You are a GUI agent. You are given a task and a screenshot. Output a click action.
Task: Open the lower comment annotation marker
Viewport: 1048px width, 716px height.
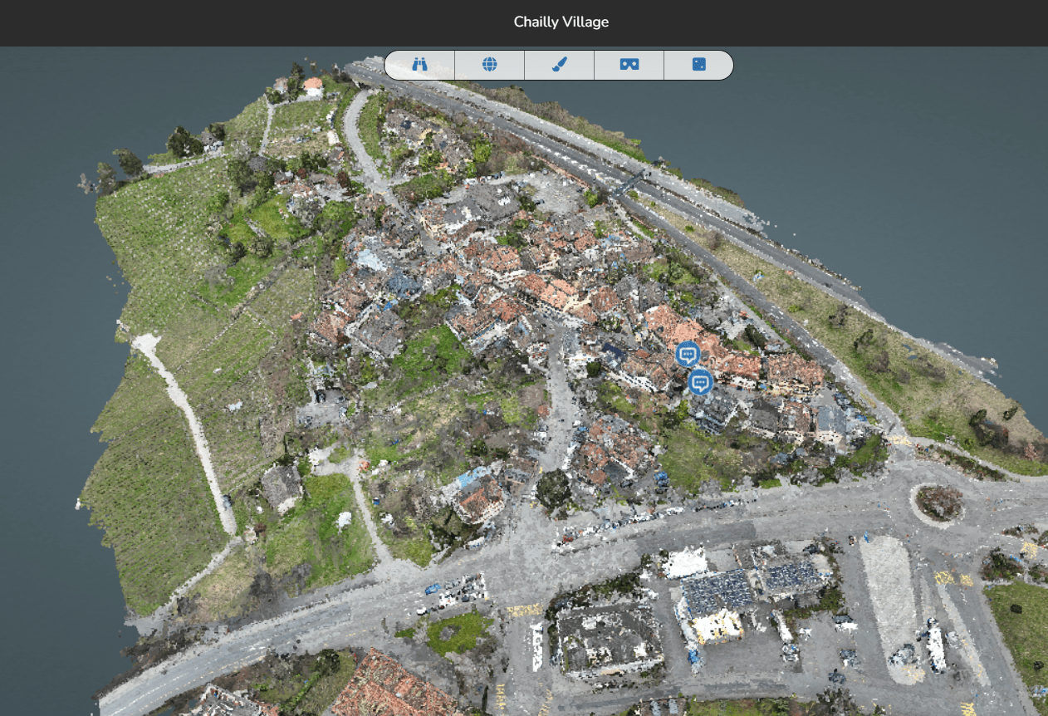[x=701, y=382]
